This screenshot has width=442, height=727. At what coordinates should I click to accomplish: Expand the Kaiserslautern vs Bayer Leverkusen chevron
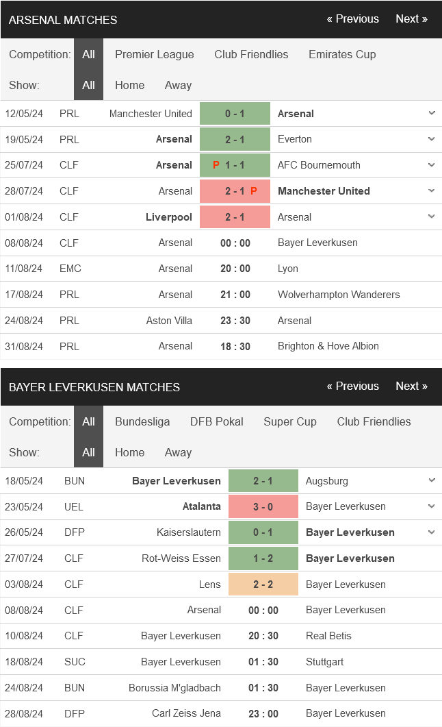pyautogui.click(x=431, y=532)
